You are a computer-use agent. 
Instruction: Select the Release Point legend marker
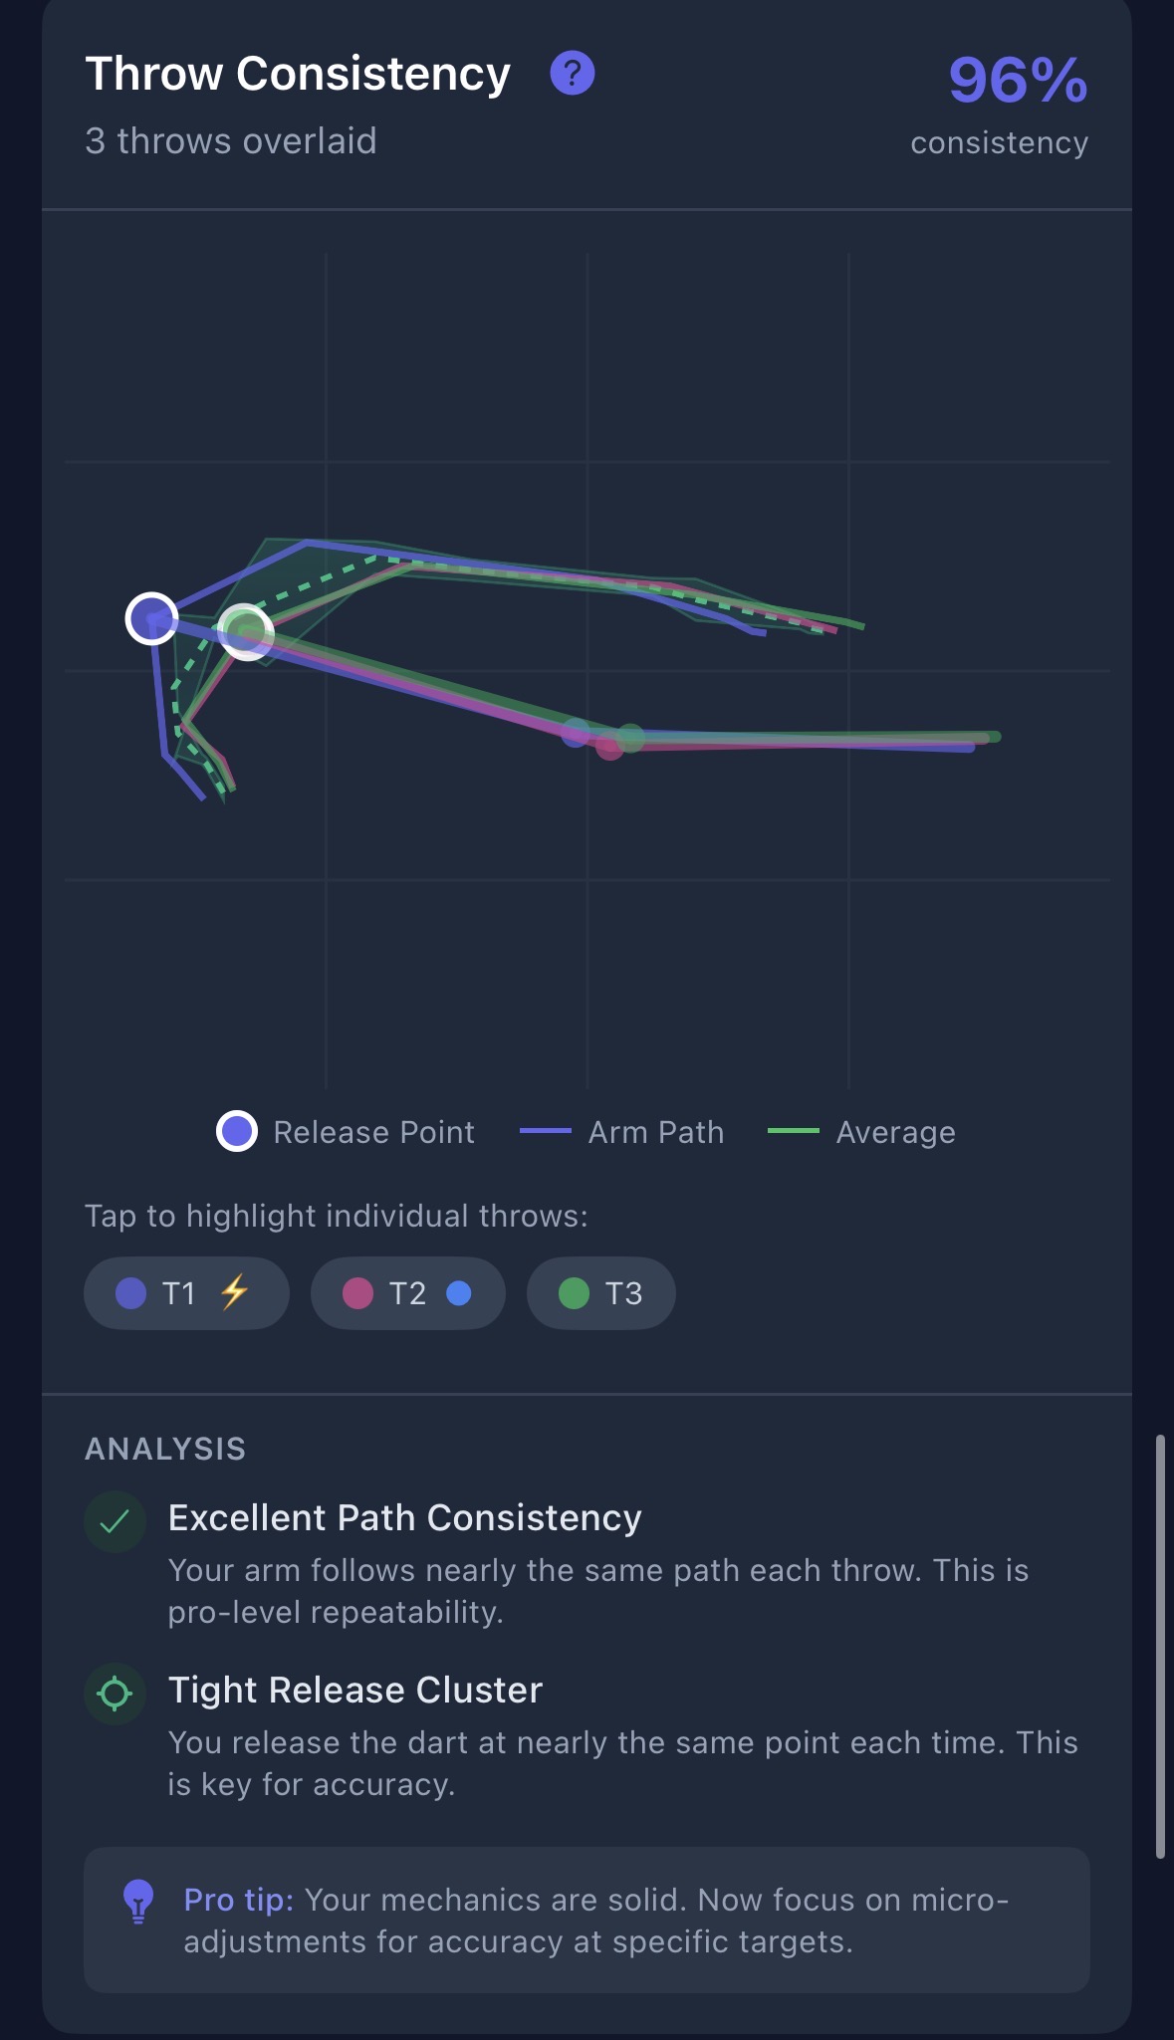tap(236, 1132)
